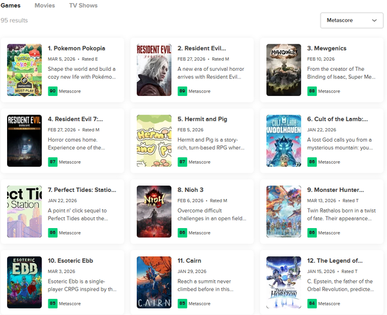Click the 86 Metascore badge for Monster Hunter
Screen dimensions: 387x315
coord(312,233)
